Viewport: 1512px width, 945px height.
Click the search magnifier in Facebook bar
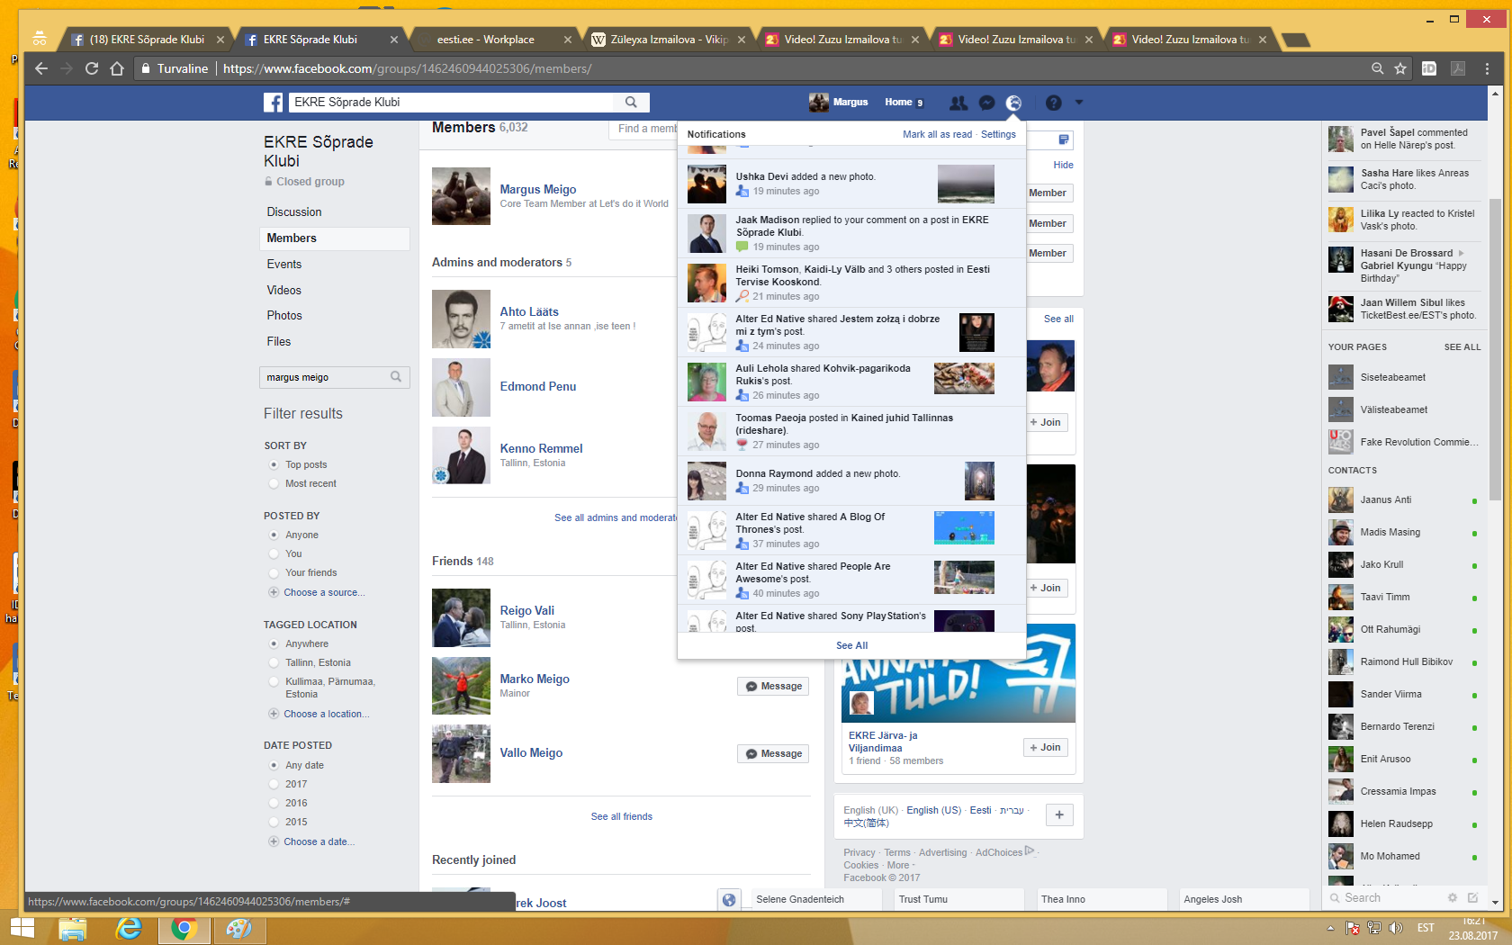coord(631,103)
